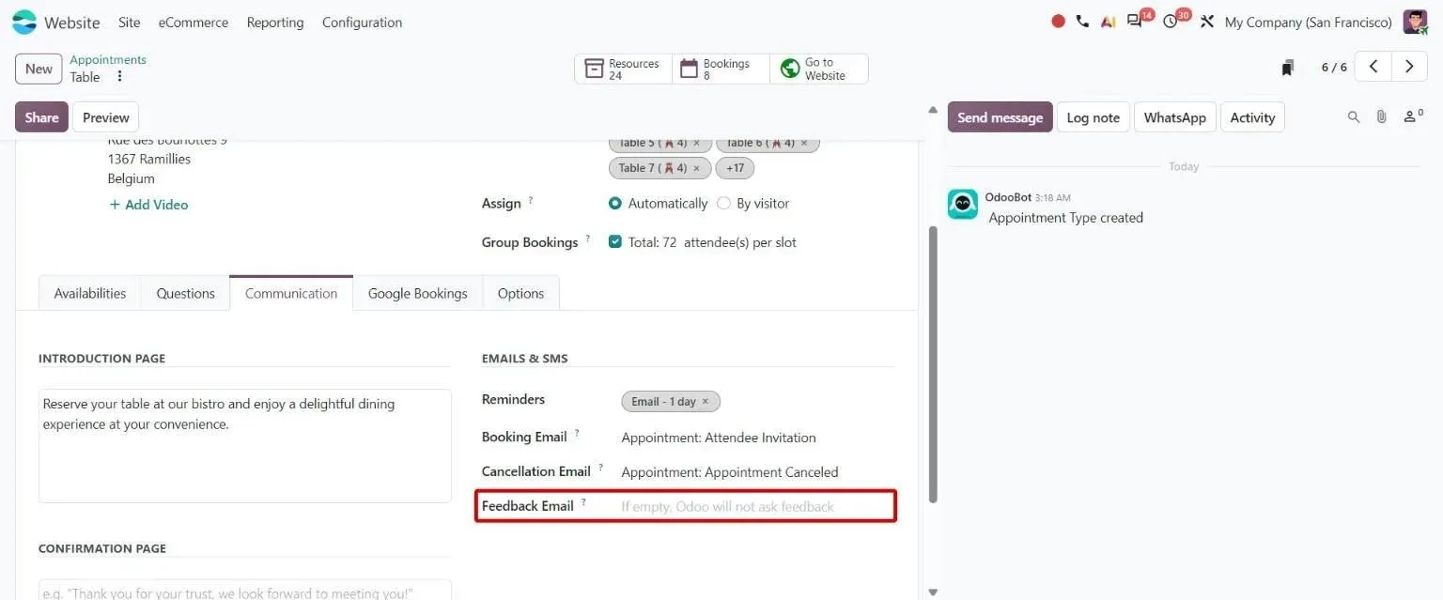Open the developer tools wrench icon
1443x600 pixels.
(1207, 22)
